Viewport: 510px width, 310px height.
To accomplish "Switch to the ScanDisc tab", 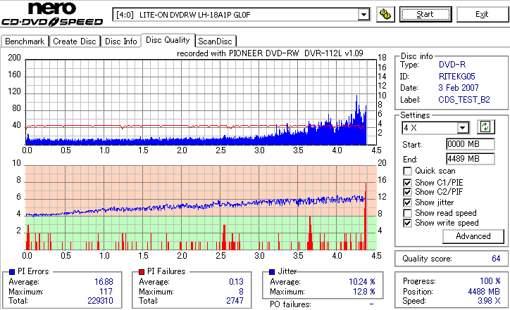I will coord(215,41).
